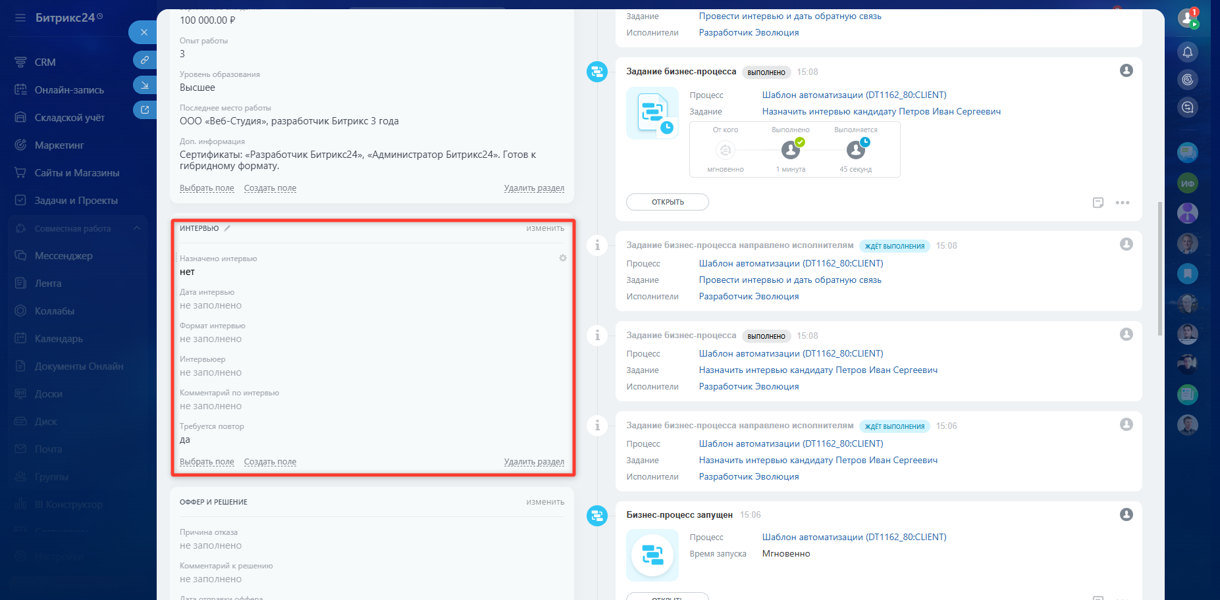Click the collapse arrow icon button under the copy link button

click(144, 85)
